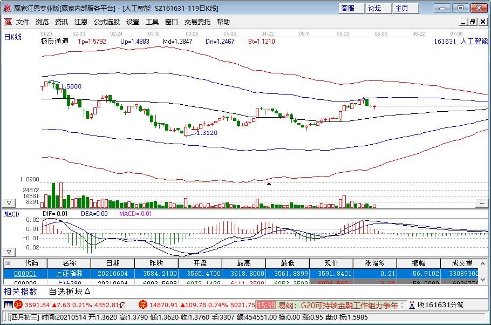Open the 易纲 G20 news ticker headline
Screen dimensions: 491x325
pos(338,305)
